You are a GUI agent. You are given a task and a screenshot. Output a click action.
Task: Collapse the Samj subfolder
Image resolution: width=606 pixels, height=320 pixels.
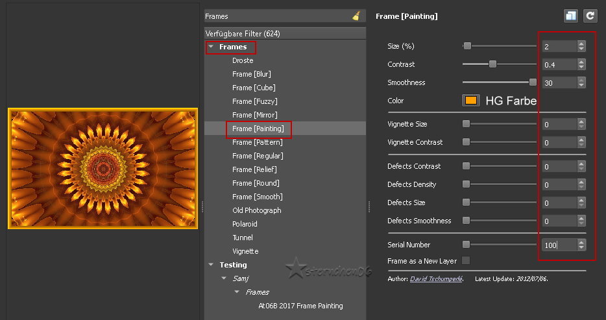(x=224, y=278)
